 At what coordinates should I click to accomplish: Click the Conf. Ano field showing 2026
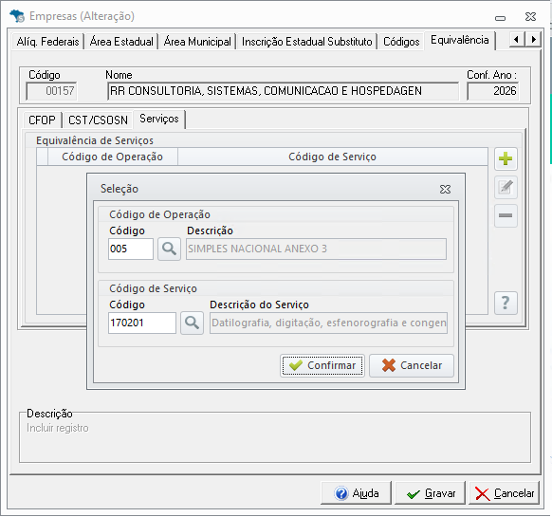[x=492, y=91]
